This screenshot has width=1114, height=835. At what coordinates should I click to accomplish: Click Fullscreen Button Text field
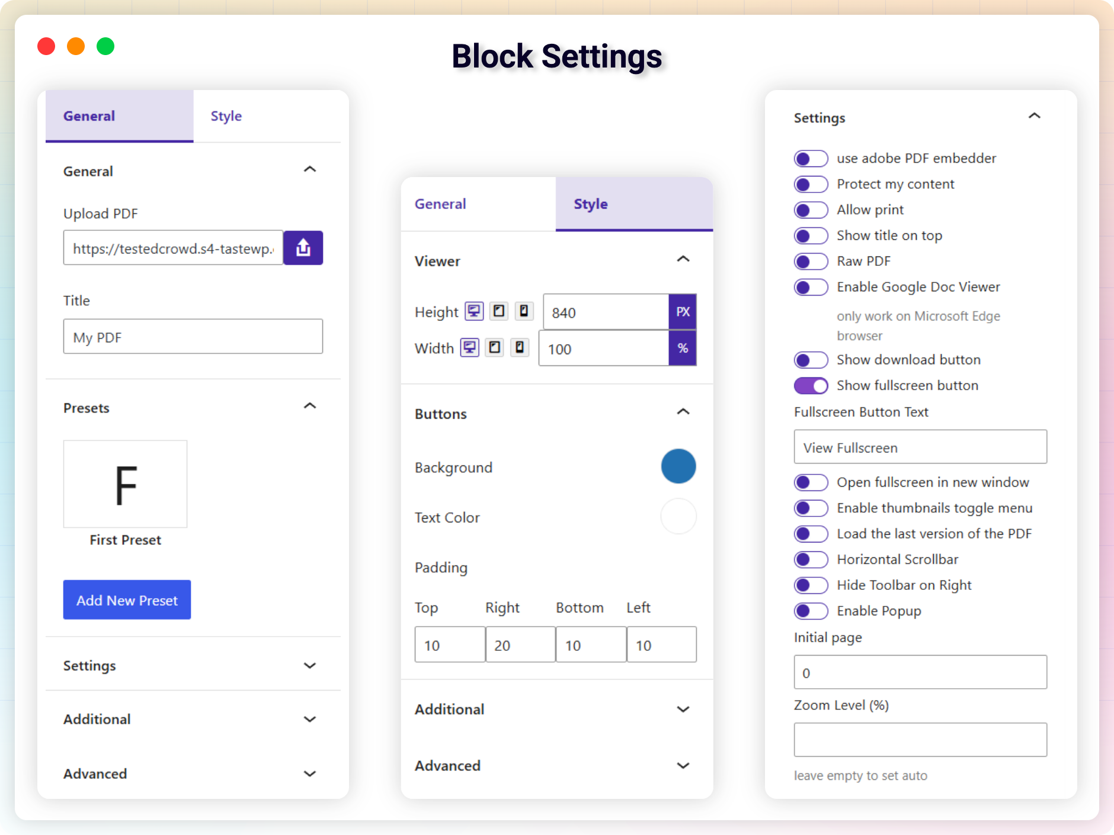tap(920, 447)
